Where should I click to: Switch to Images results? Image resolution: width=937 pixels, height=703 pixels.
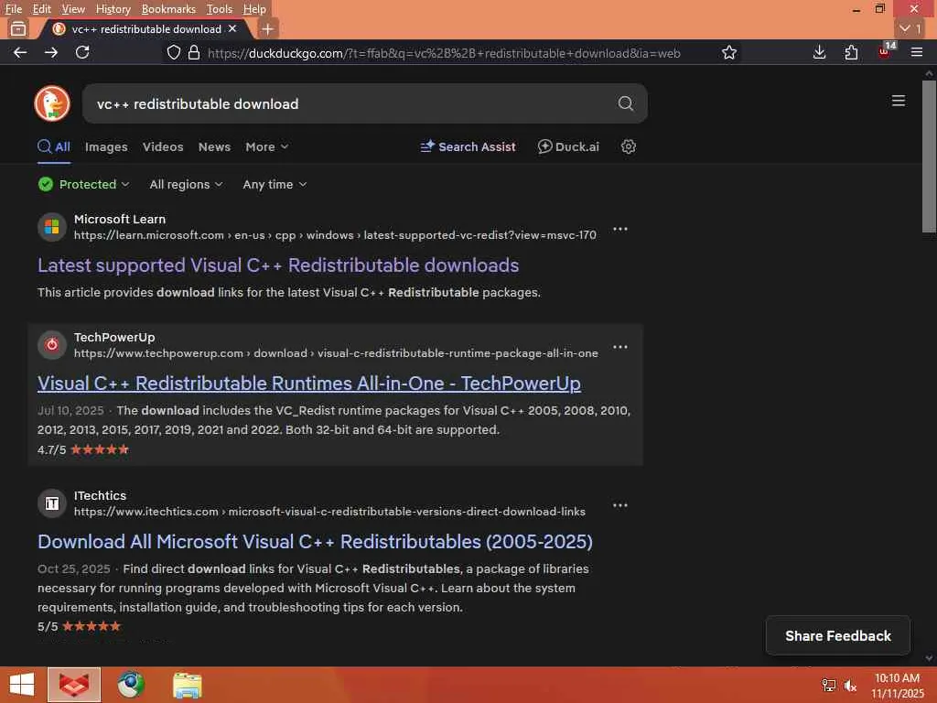106,146
